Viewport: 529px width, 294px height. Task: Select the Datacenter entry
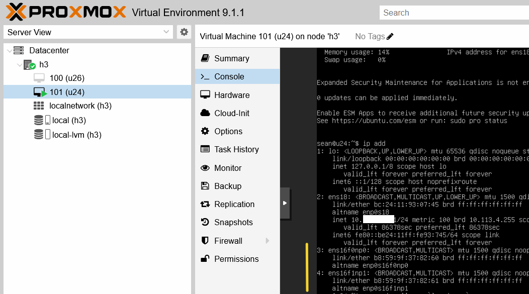pyautogui.click(x=97, y=50)
